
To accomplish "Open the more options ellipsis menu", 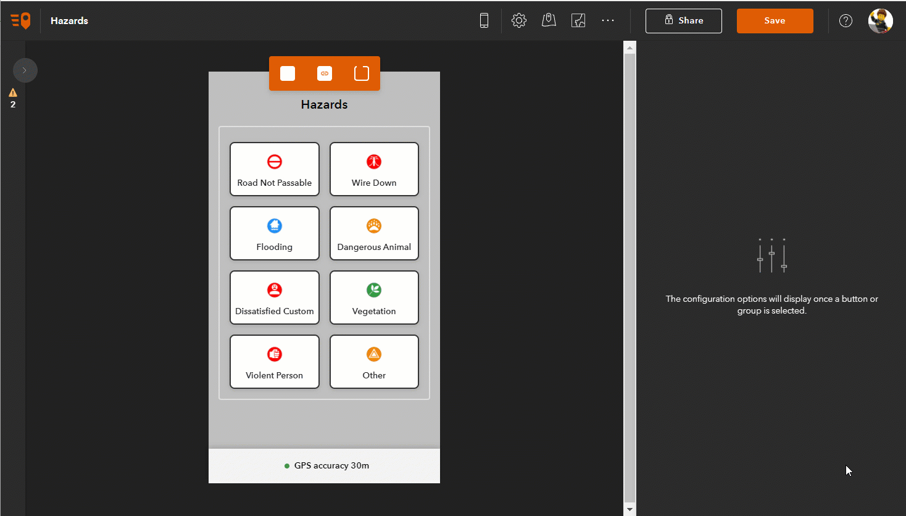I will [x=608, y=20].
